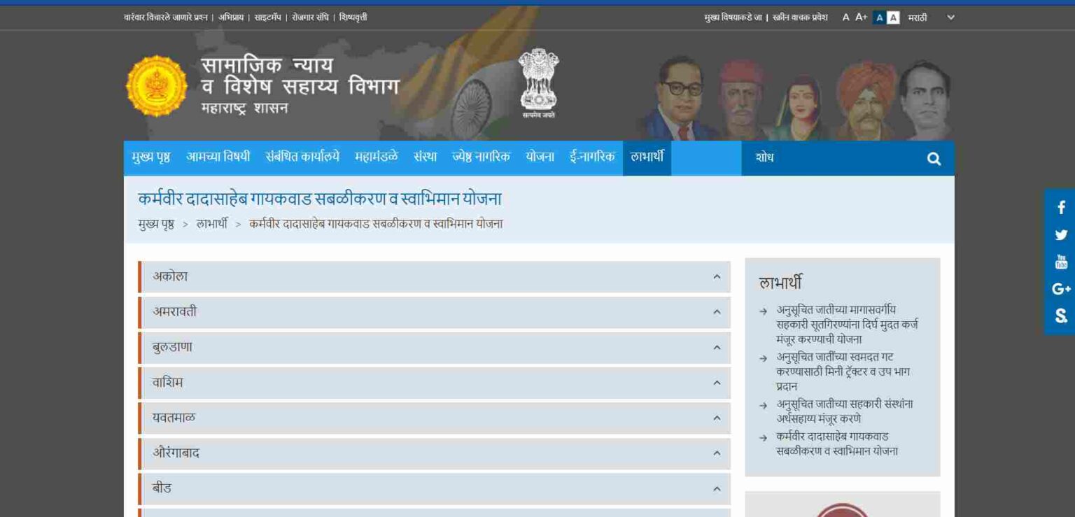Screen dimensions: 1075x517
Task: Open मिनी ट्रॅक्टर व उप भाग sidebar link
Action: click(843, 371)
